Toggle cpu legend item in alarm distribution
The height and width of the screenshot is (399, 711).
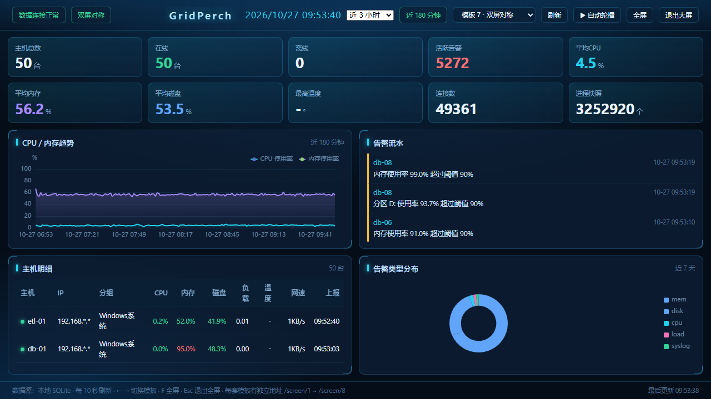point(673,323)
